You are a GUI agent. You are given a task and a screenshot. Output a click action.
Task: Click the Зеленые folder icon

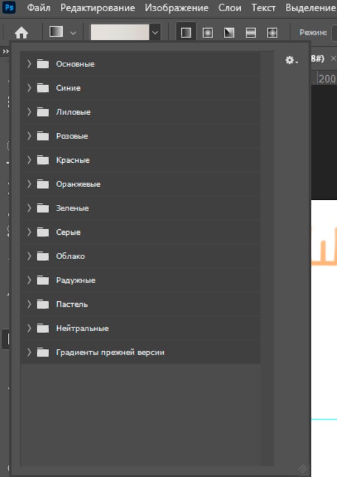pyautogui.click(x=43, y=208)
